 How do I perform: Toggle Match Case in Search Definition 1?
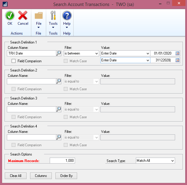(66, 61)
